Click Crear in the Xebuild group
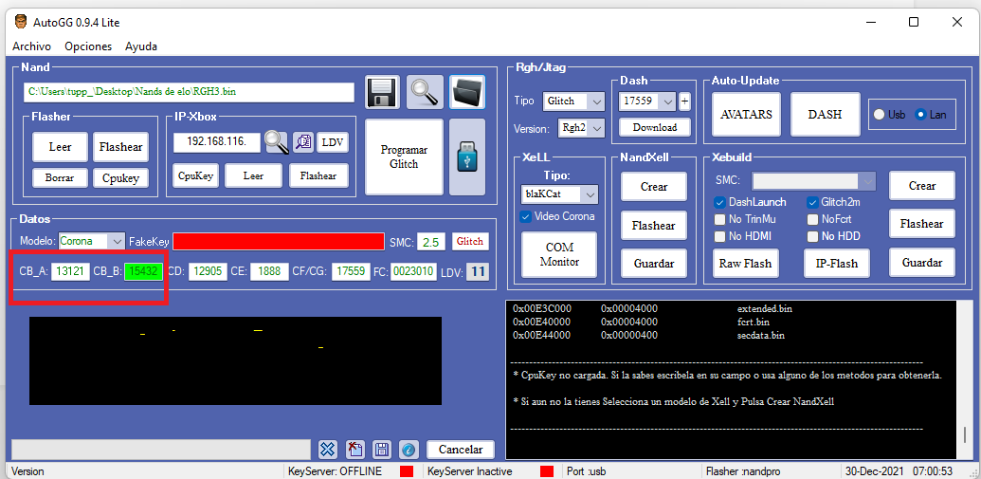The width and height of the screenshot is (981, 479). coord(922,185)
